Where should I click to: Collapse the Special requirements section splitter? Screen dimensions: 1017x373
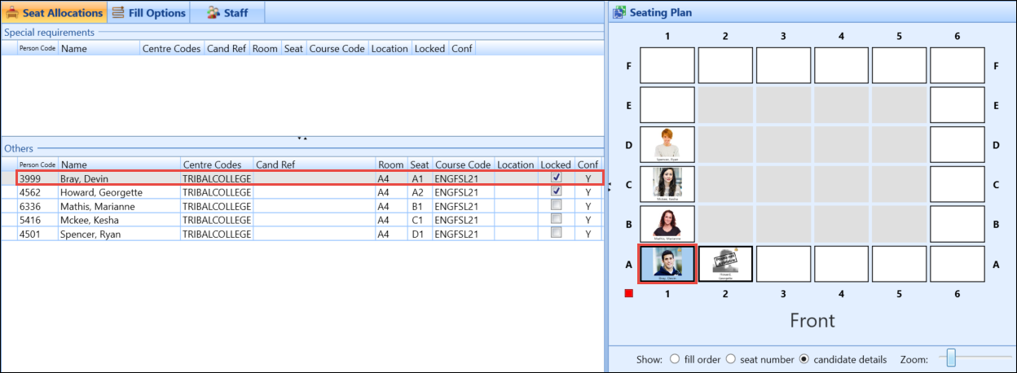302,138
